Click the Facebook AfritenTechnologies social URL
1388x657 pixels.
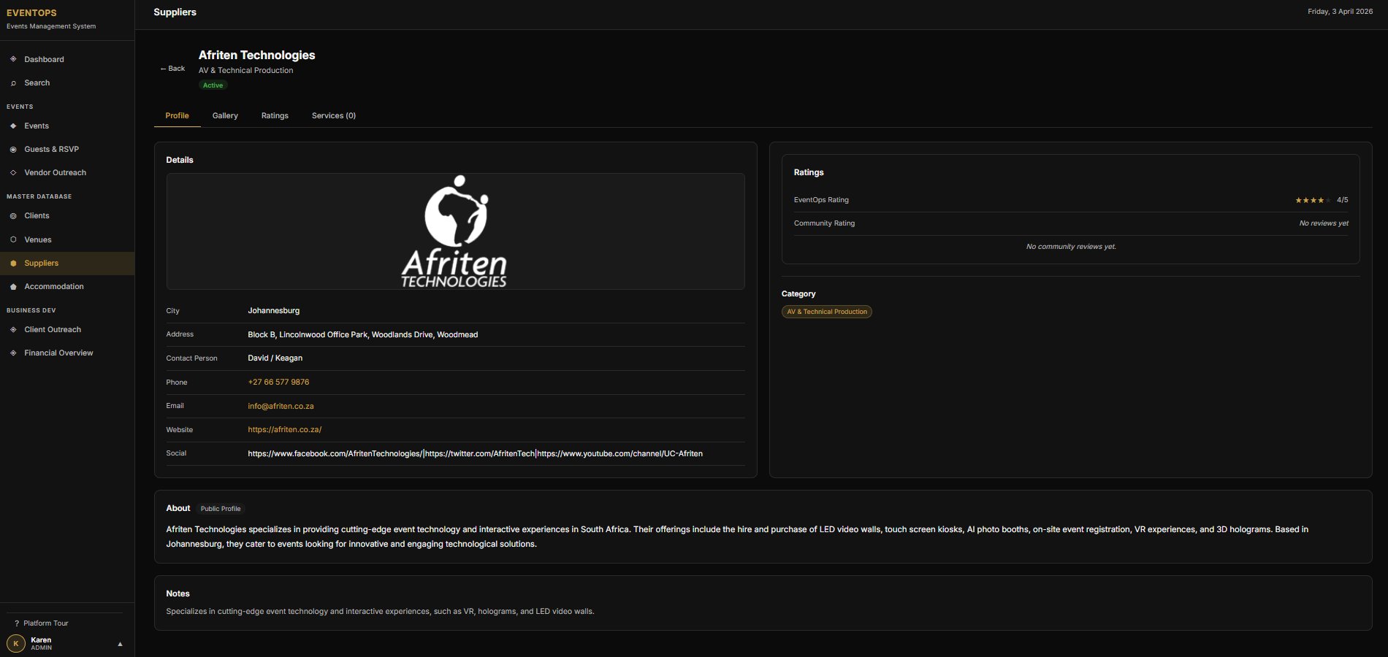pos(335,454)
